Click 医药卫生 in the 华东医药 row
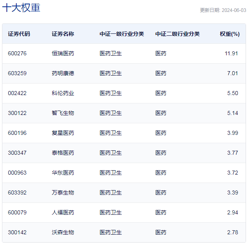The image size is (248, 245). (110, 173)
